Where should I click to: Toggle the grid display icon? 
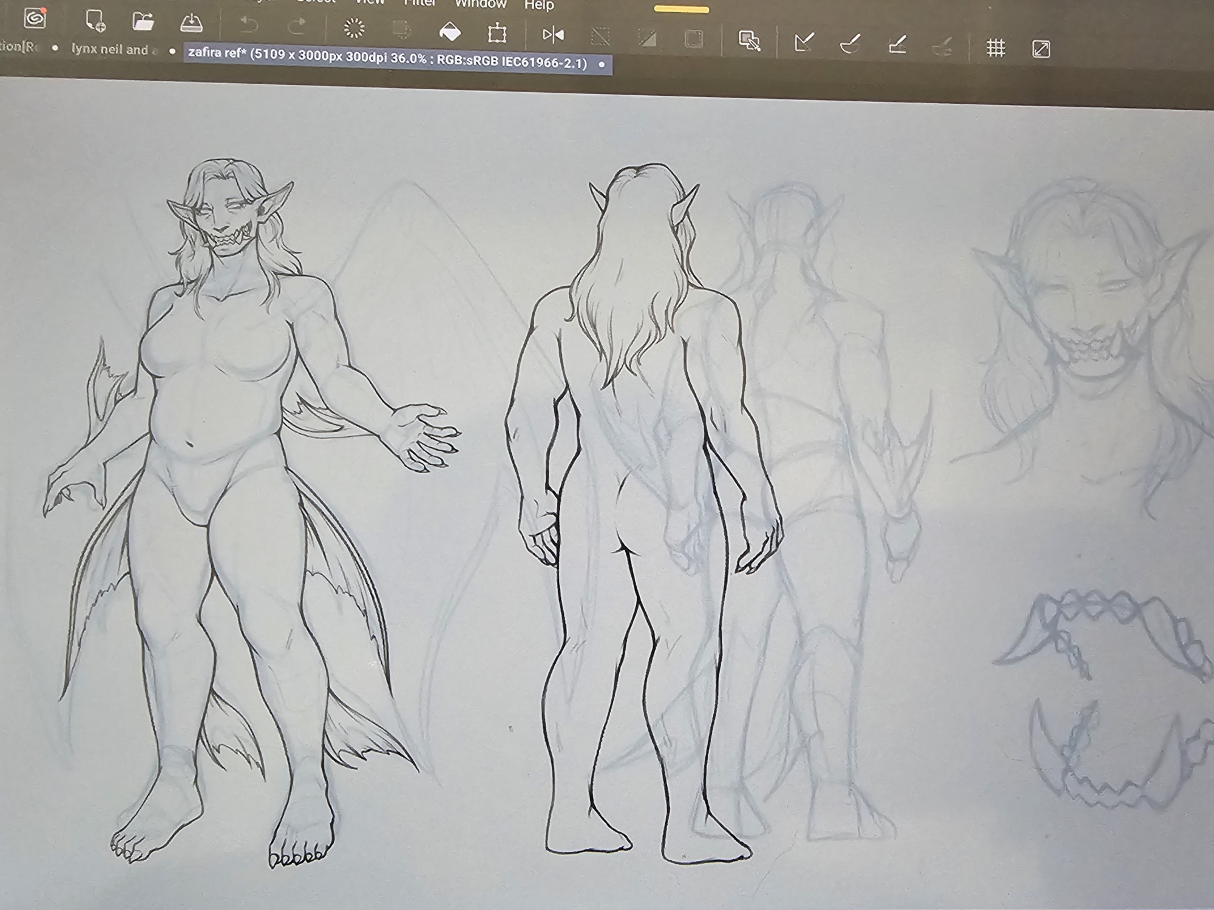pyautogui.click(x=995, y=48)
